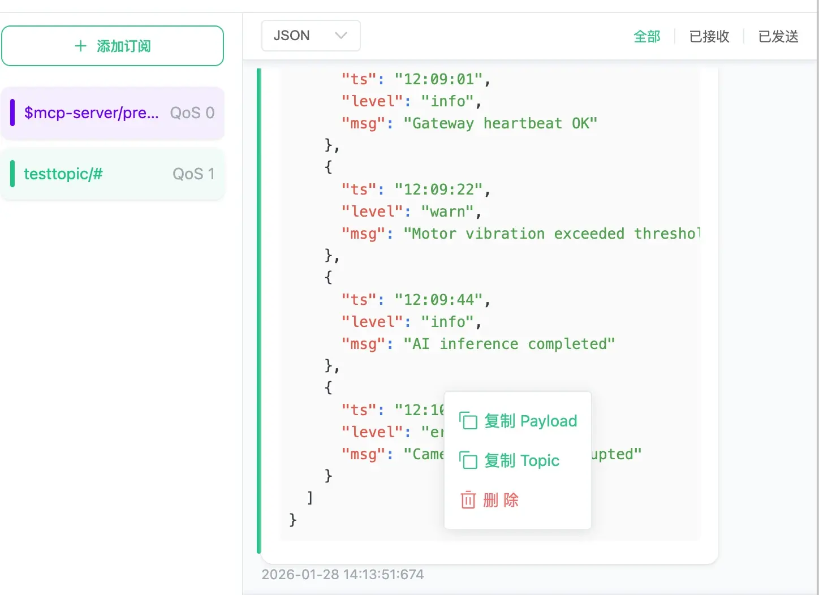Click the red trash icon in context menu
This screenshot has height=595, width=819.
[x=468, y=500]
